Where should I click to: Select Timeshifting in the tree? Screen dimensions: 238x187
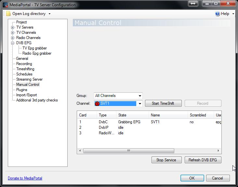click(25, 69)
